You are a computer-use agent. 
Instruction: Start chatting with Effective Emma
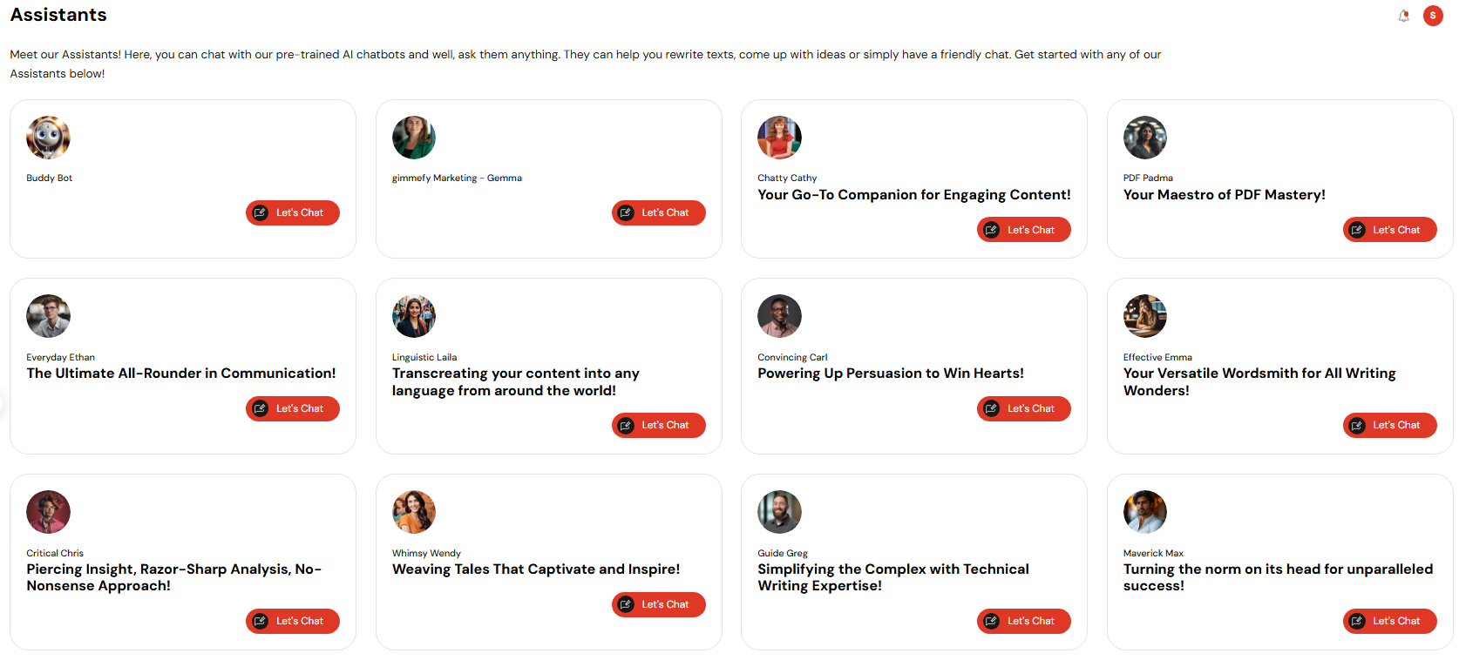(x=1390, y=425)
